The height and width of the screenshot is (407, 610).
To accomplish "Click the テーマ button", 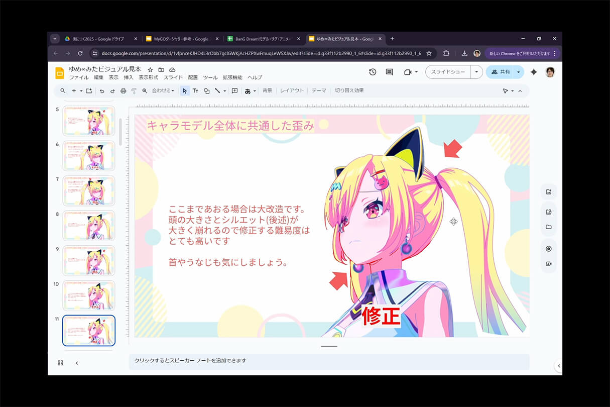I will click(x=319, y=91).
